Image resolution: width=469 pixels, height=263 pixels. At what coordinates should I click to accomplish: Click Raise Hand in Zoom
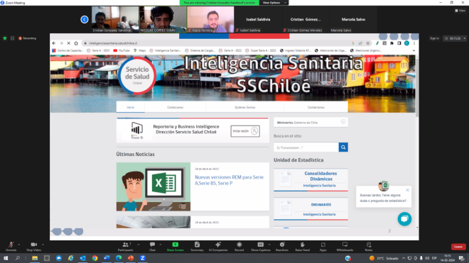[303, 246]
